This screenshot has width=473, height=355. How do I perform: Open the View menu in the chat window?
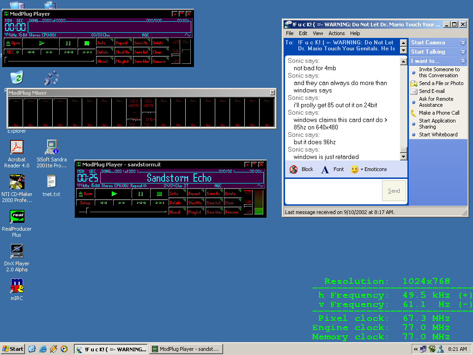[x=318, y=33]
